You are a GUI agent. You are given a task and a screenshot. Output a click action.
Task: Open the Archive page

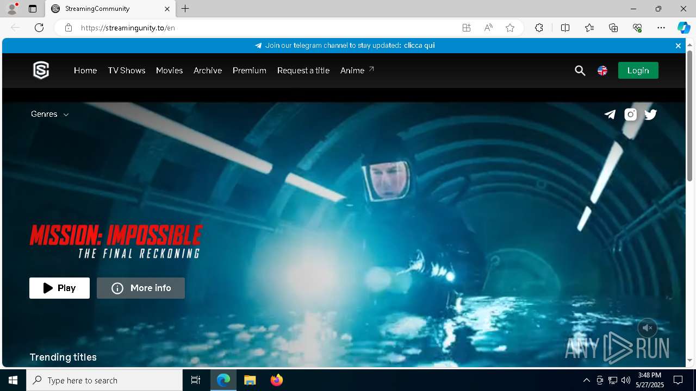click(208, 71)
